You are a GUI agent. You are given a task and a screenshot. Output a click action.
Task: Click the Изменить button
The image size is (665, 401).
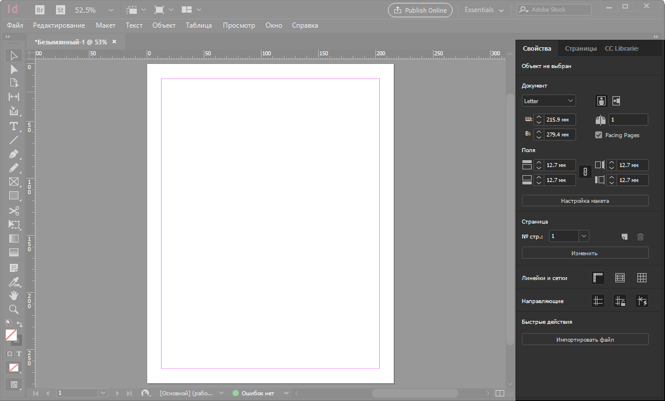[585, 253]
